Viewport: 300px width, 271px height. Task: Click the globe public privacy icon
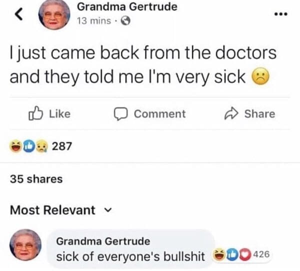[x=126, y=21]
